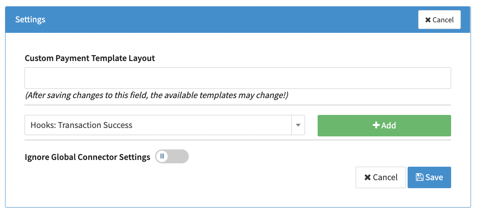Click the Custom Payment Template Layout label
The height and width of the screenshot is (213, 479).
tap(90, 59)
